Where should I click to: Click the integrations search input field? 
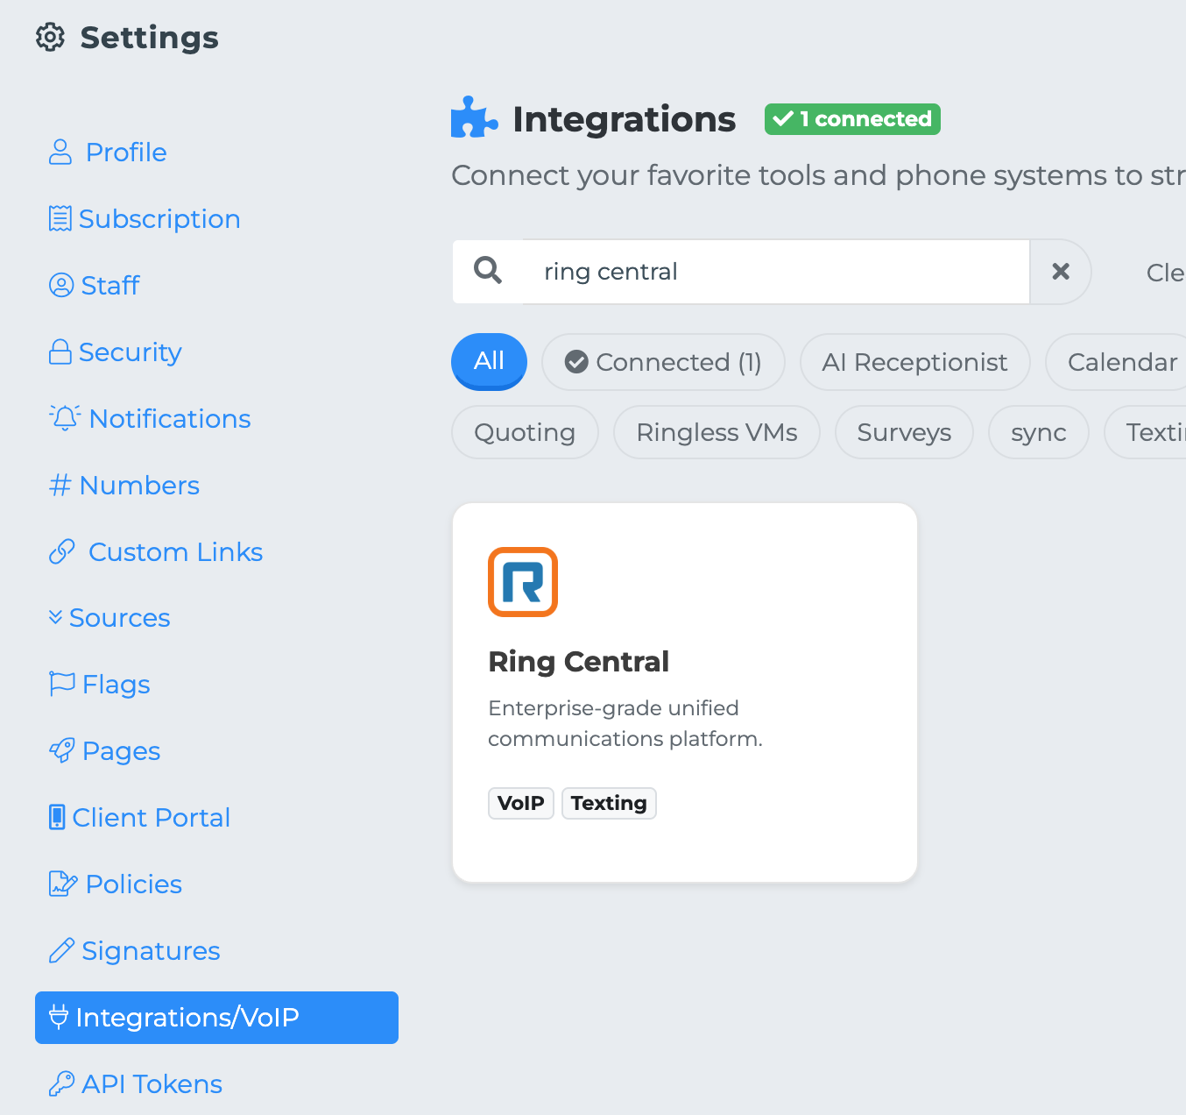775,272
